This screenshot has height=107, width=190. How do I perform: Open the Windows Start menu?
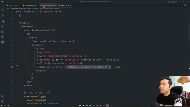point(1,106)
